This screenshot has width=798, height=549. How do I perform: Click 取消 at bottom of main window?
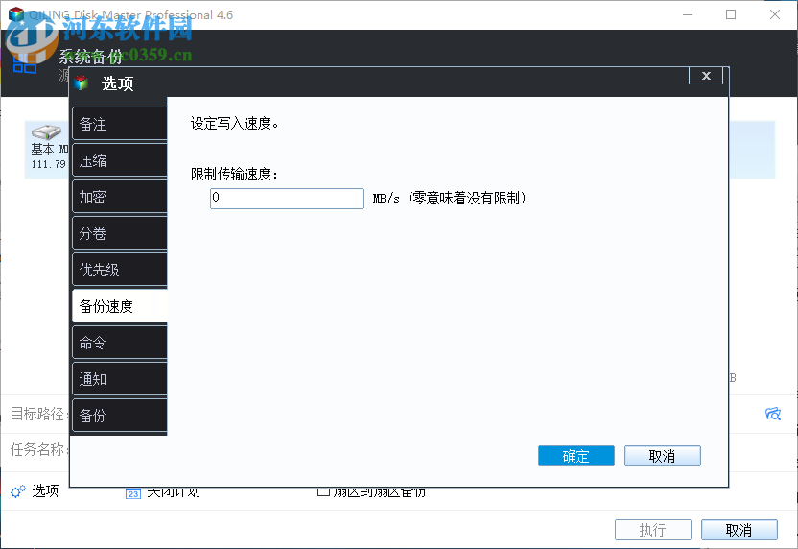pos(739,530)
